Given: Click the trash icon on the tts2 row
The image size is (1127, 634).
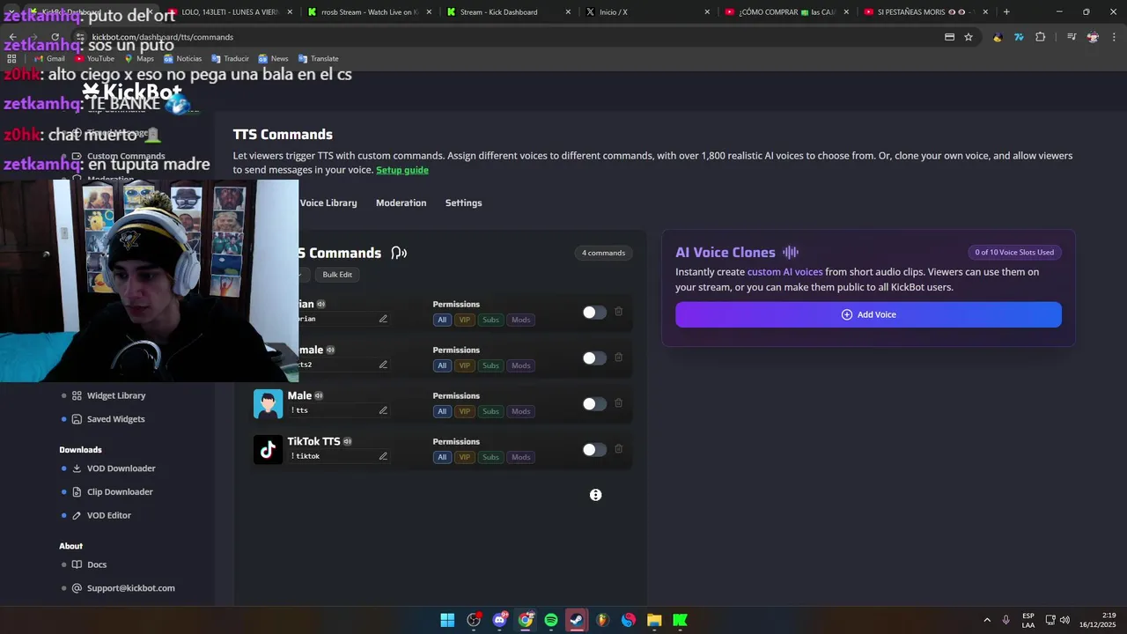Looking at the screenshot, I should pos(618,358).
